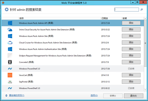Click 已安装 status for PowerShell dated 2013/8/22
The height and width of the screenshot is (101, 148).
tap(131, 88)
